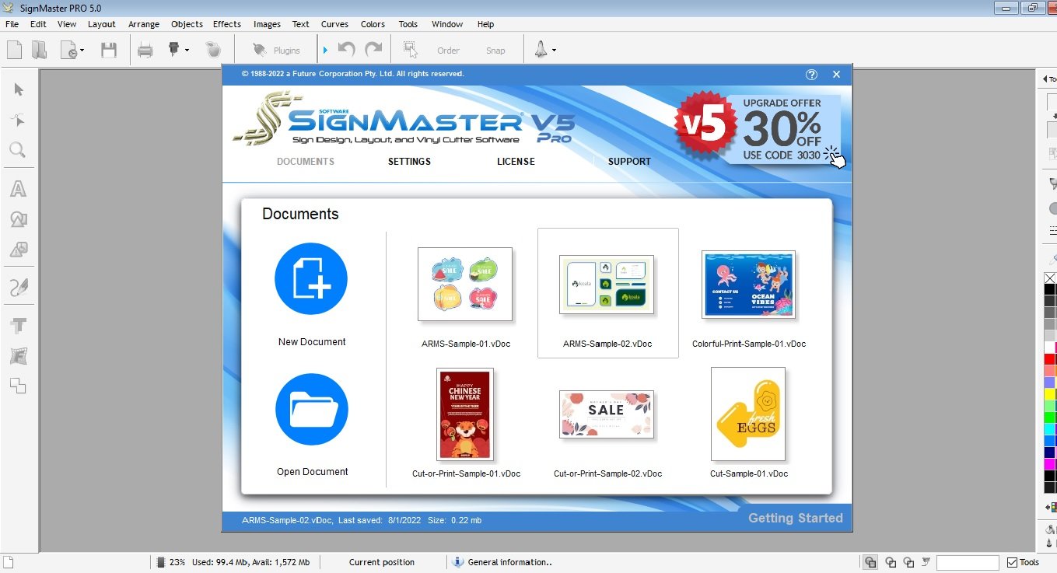The height and width of the screenshot is (573, 1057).
Task: Click the open document book icon in toolbar
Action: point(39,51)
